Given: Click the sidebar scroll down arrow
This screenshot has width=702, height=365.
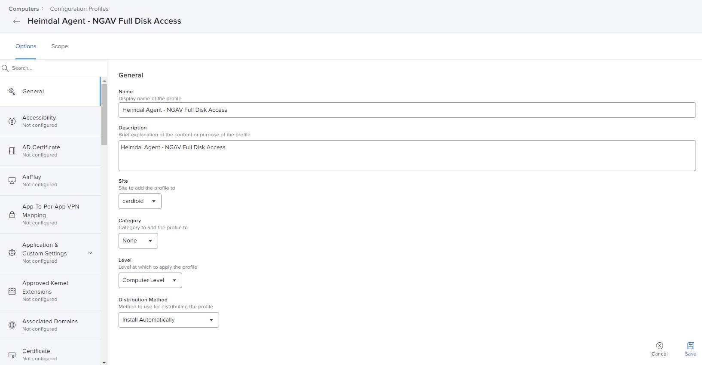Looking at the screenshot, I should tap(104, 362).
